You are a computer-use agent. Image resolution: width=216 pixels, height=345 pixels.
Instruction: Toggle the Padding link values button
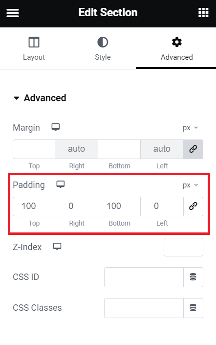pyautogui.click(x=193, y=207)
